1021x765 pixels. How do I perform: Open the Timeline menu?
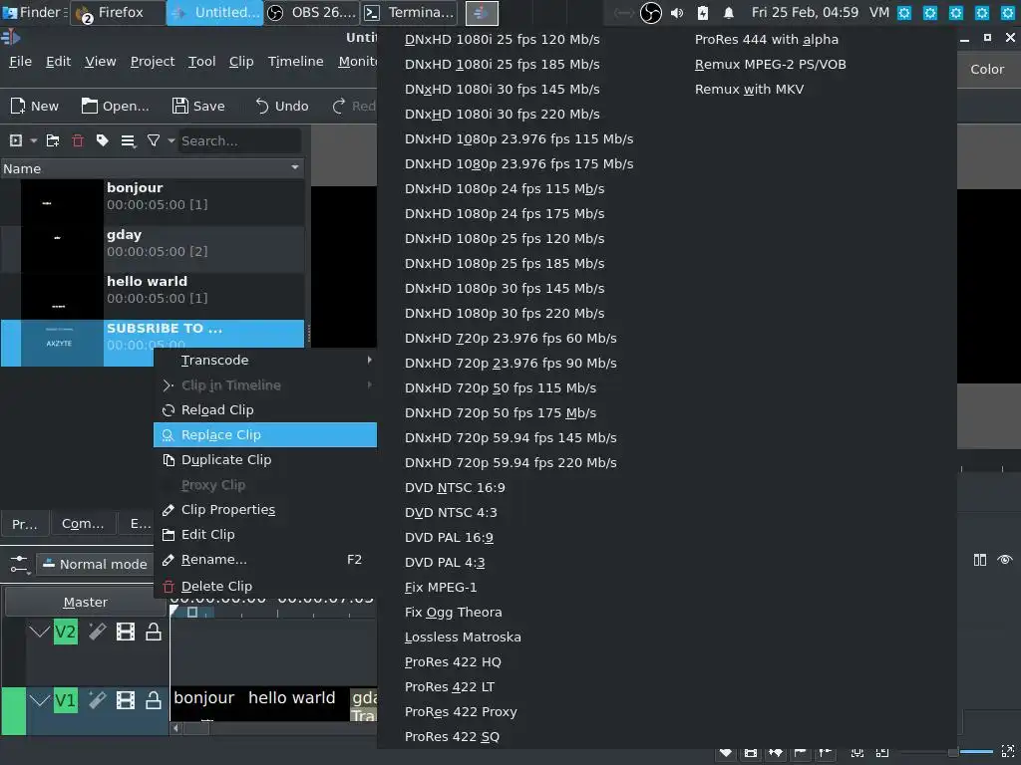[295, 61]
